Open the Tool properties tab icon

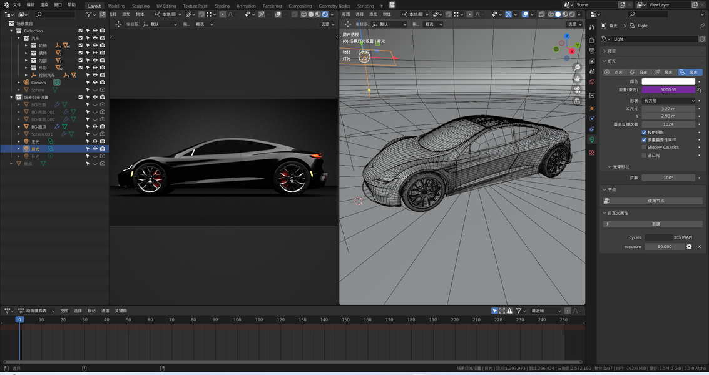pos(592,27)
